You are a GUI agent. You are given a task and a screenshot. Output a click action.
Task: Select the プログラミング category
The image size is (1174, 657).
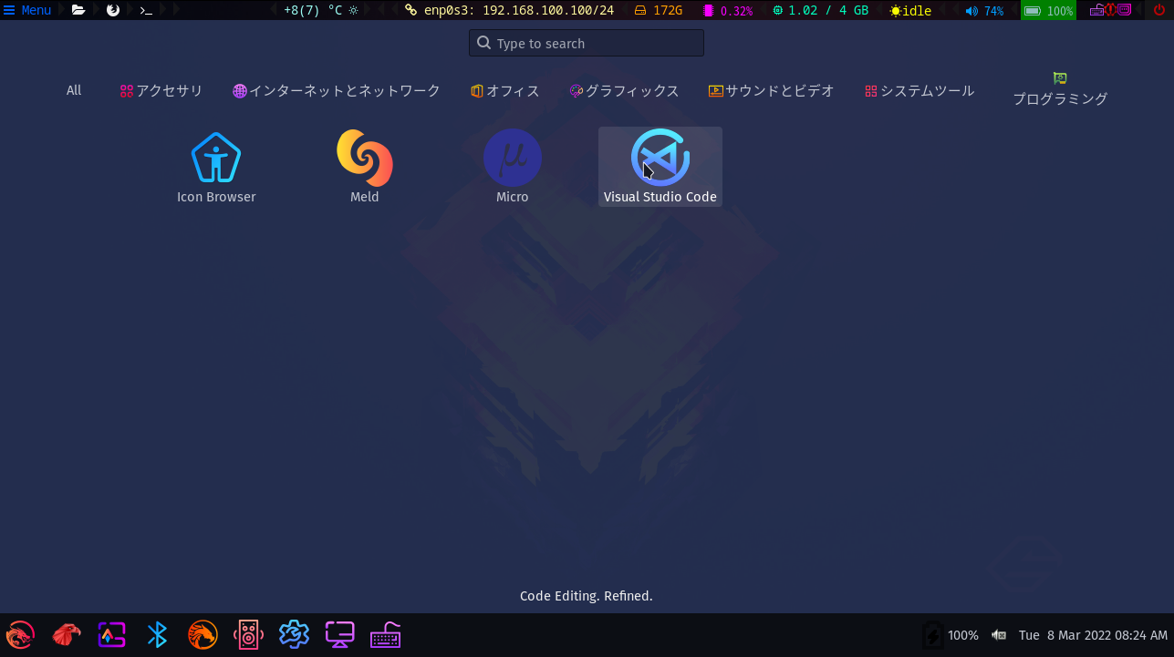click(1060, 90)
